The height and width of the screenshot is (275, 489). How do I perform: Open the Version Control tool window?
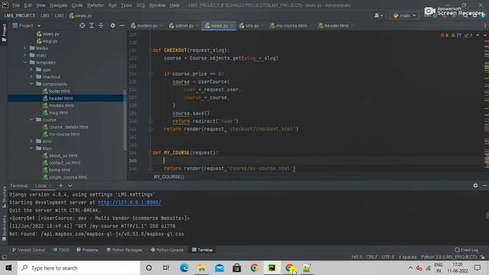[28, 250]
